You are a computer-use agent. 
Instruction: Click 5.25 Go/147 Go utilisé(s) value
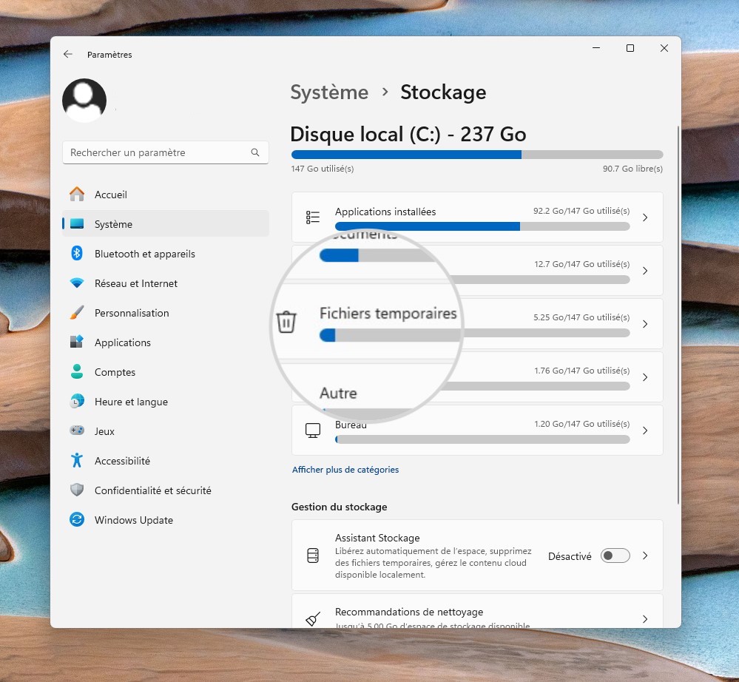click(581, 317)
